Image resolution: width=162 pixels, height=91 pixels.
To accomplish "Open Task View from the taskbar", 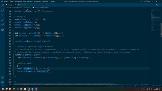I will coord(7,89).
